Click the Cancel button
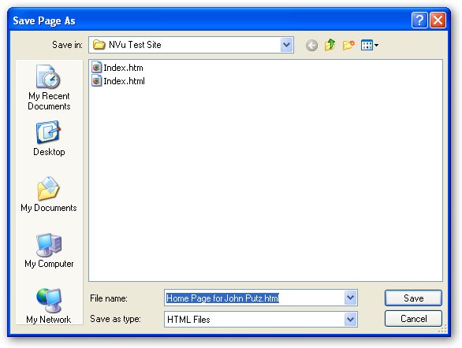The image size is (462, 348). click(x=413, y=319)
